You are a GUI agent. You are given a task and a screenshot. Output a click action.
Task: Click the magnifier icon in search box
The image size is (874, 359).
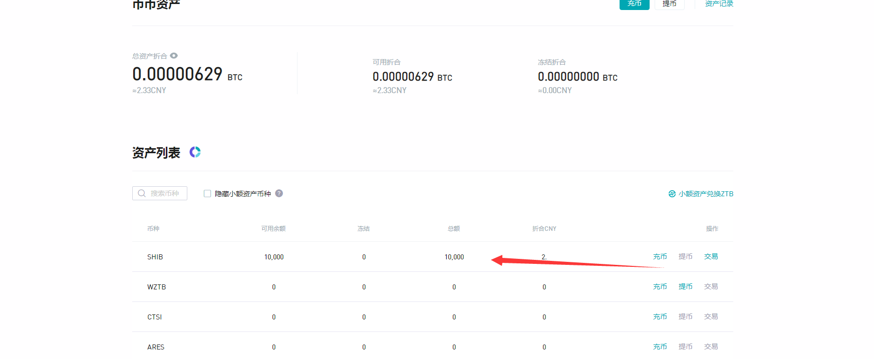(142, 193)
